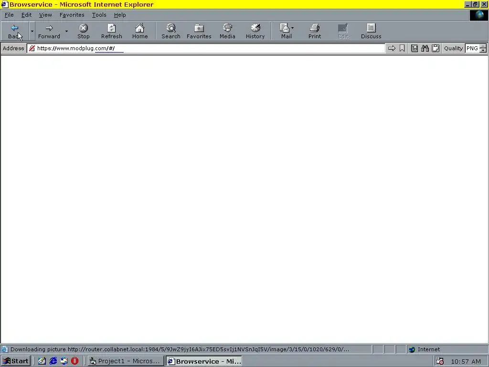
Task: Click the address bar URL field
Action: [206, 48]
